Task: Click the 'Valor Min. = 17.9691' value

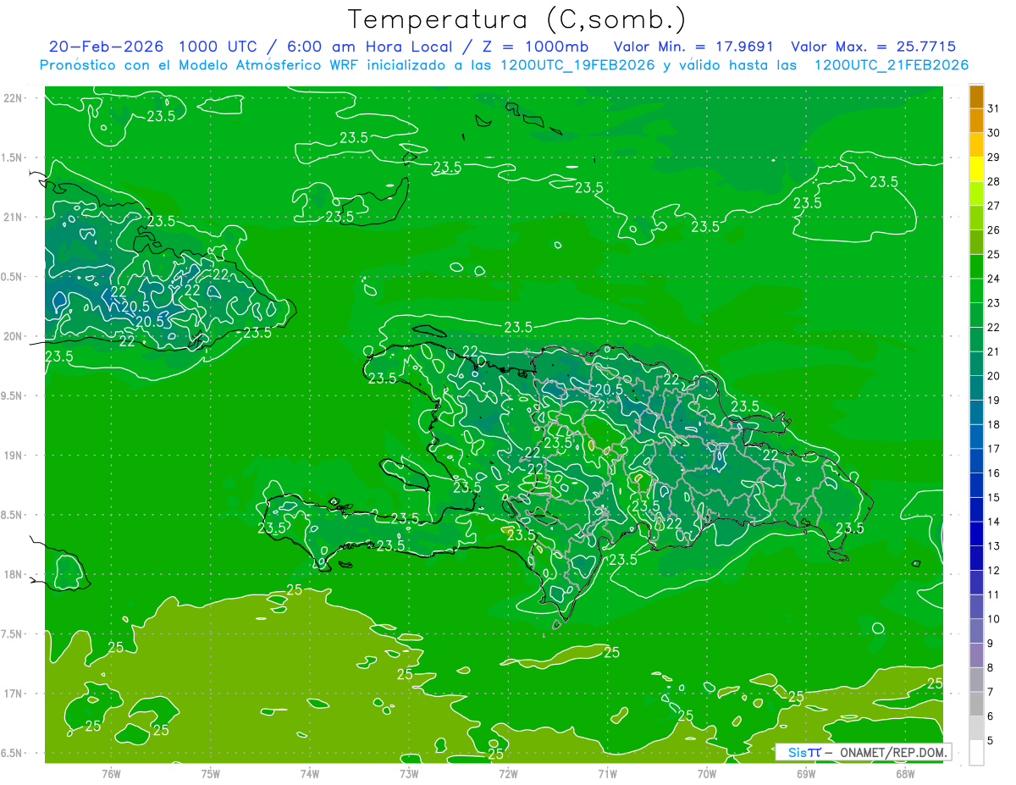Action: (x=693, y=47)
